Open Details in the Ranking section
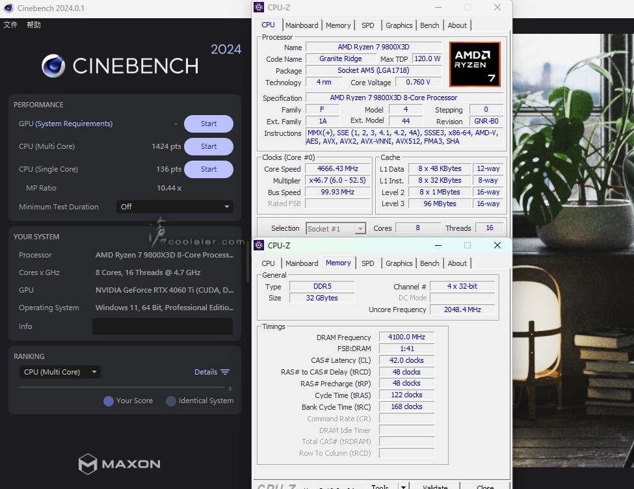634x489 pixels. point(206,372)
